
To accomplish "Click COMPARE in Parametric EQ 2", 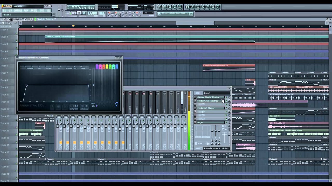I will point(84,109).
